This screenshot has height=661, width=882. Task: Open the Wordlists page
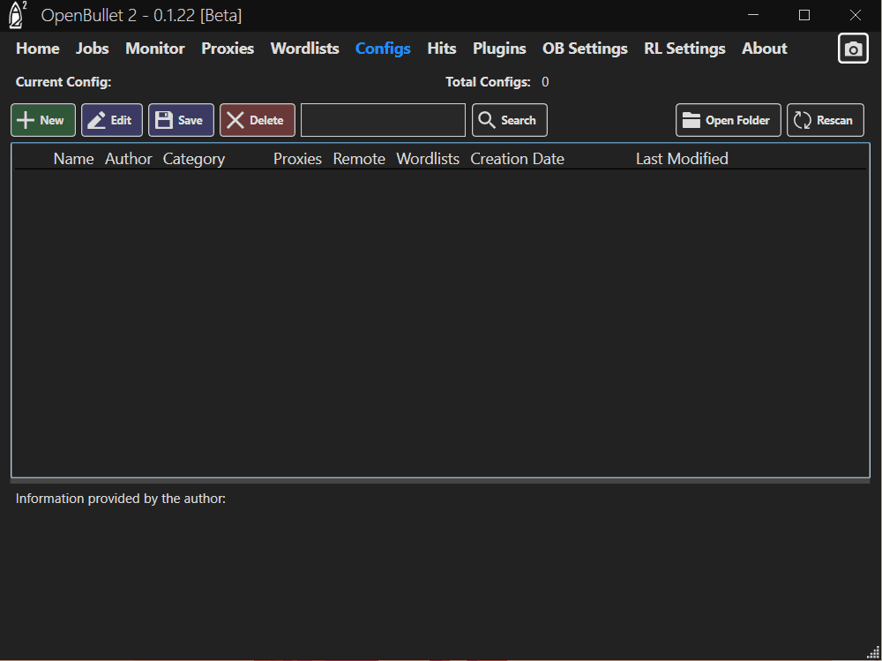[x=304, y=49]
